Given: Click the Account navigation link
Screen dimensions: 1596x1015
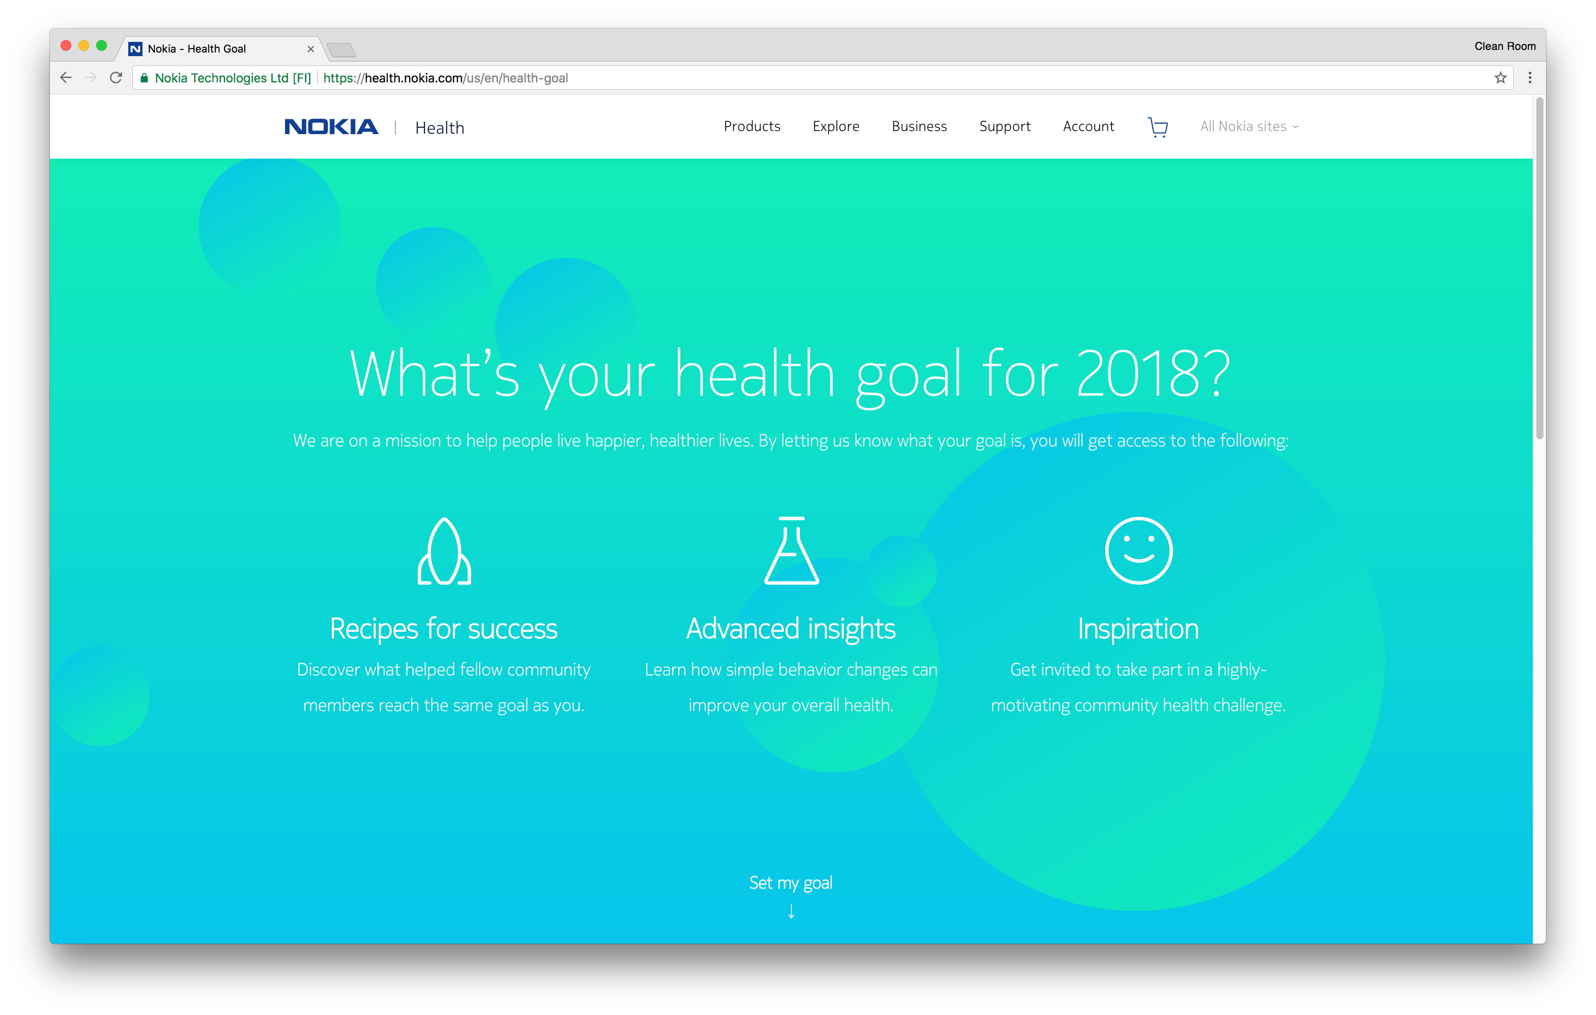Looking at the screenshot, I should 1087,126.
